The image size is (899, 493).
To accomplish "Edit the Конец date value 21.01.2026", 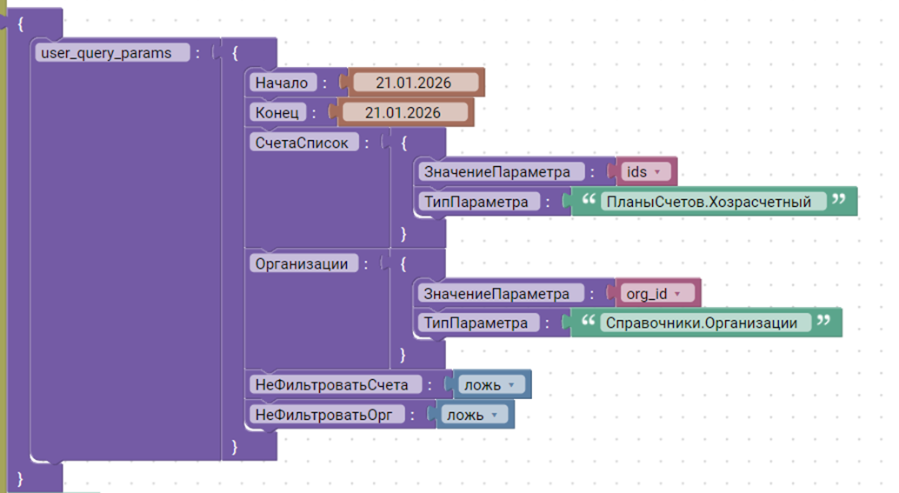I will coord(403,112).
